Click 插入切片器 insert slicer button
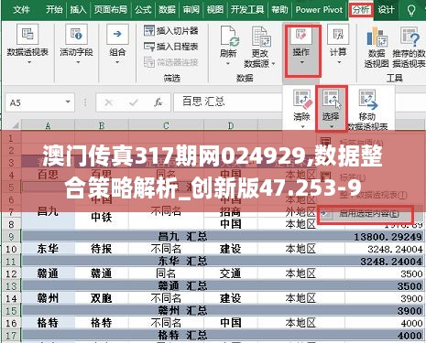The width and height of the screenshot is (426, 343). (x=171, y=30)
